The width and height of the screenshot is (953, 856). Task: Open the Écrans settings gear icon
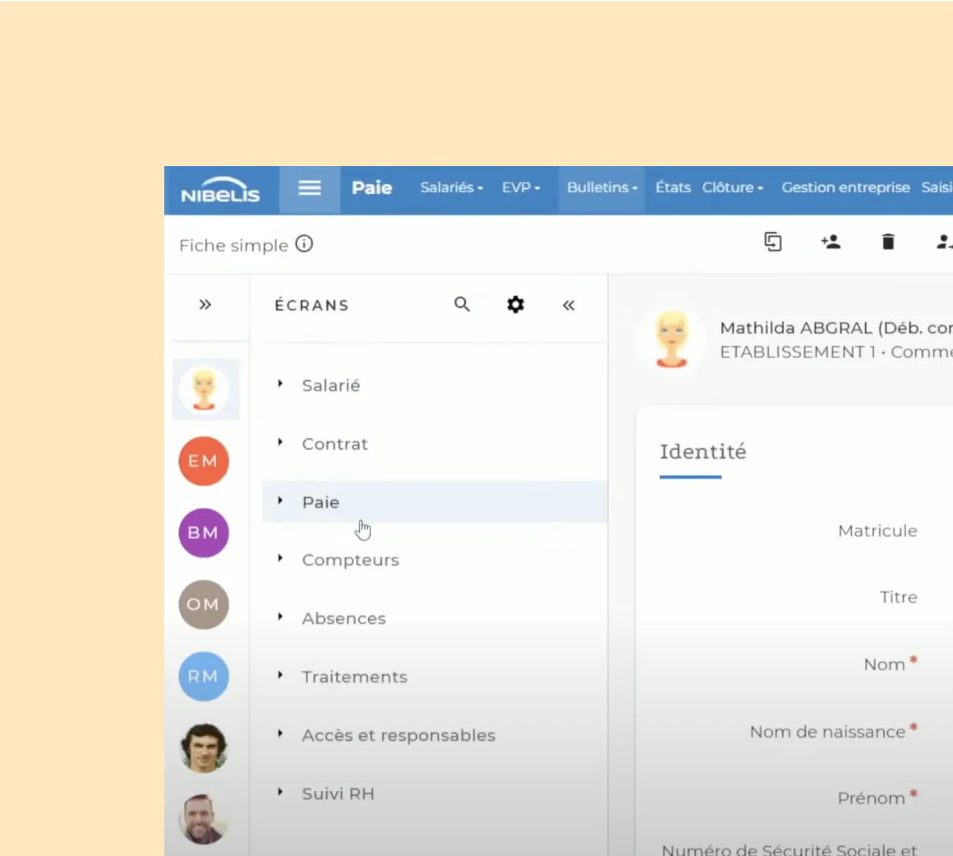(515, 305)
